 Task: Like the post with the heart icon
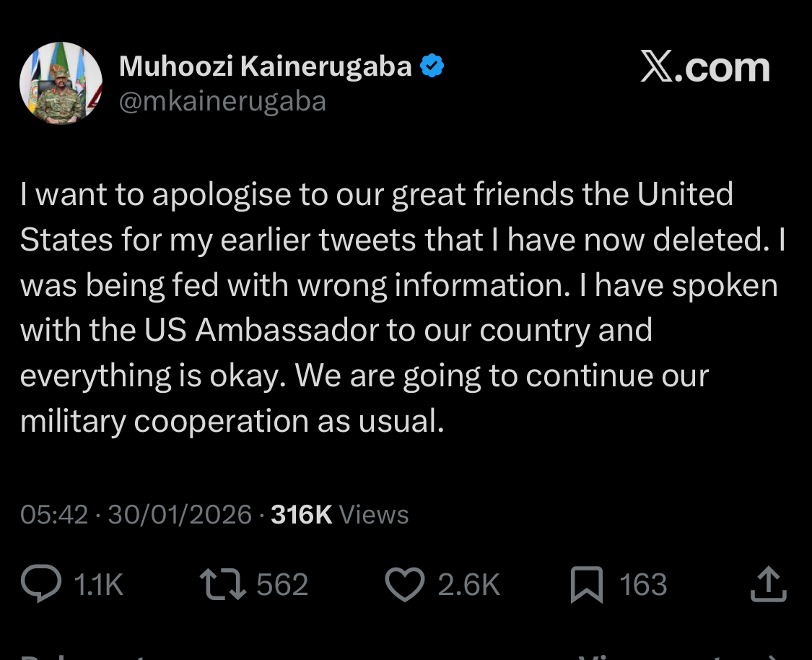[x=405, y=584]
